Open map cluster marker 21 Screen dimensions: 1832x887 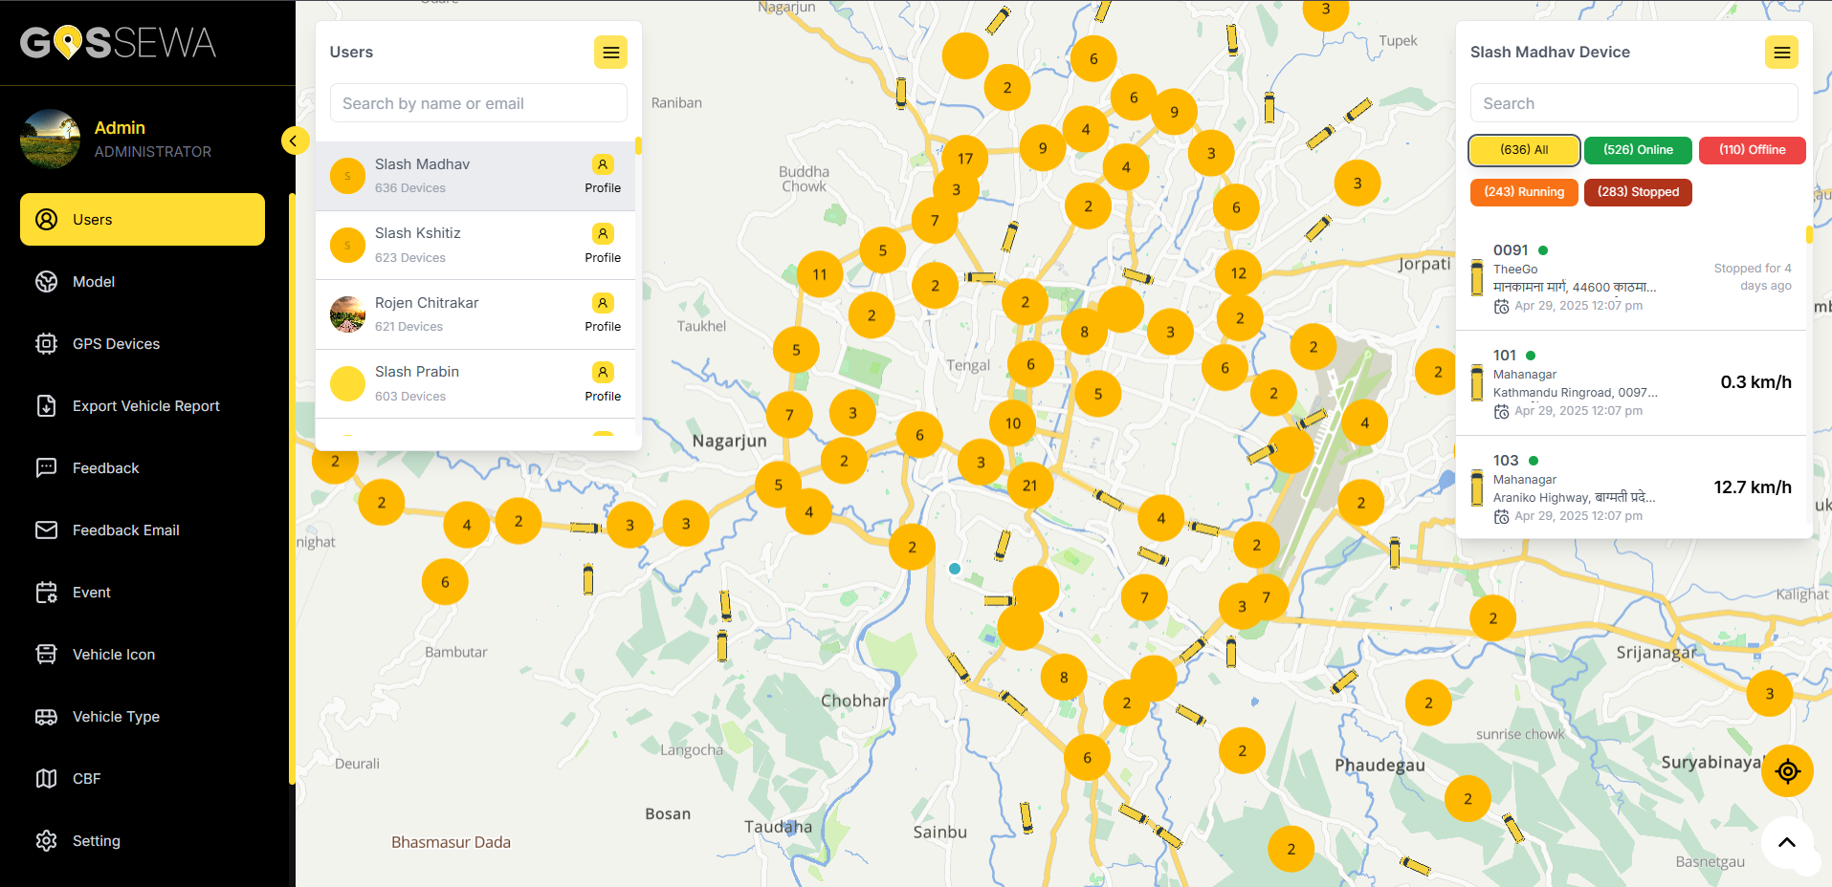1029,486
